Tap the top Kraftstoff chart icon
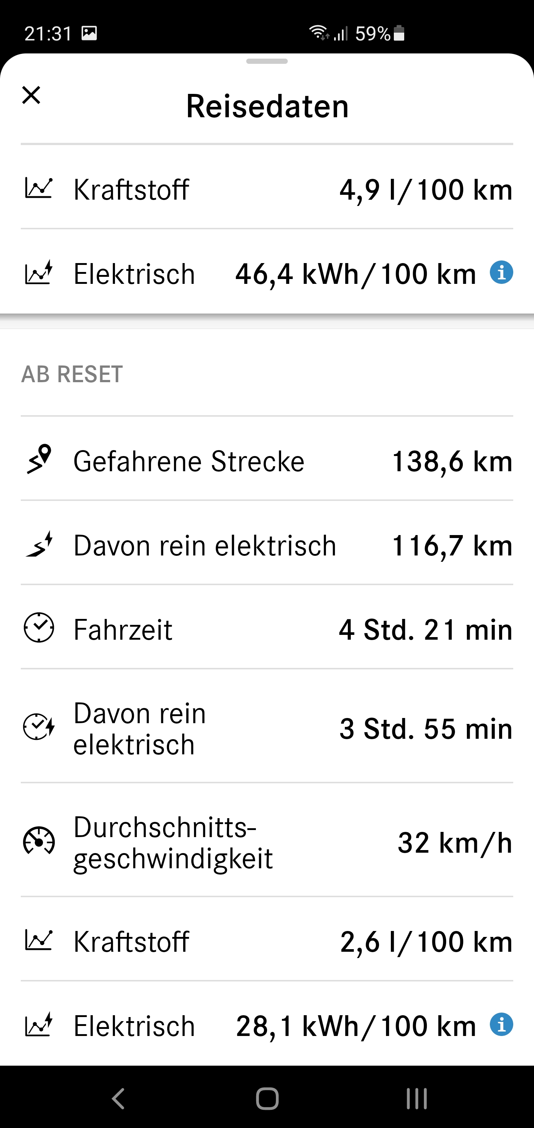The height and width of the screenshot is (1128, 534). point(39,188)
